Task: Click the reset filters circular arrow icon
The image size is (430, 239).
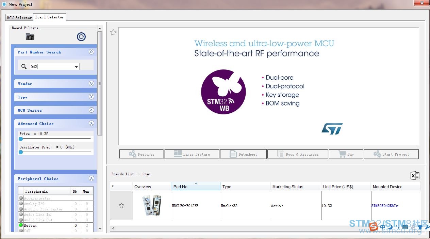Action: [x=81, y=37]
